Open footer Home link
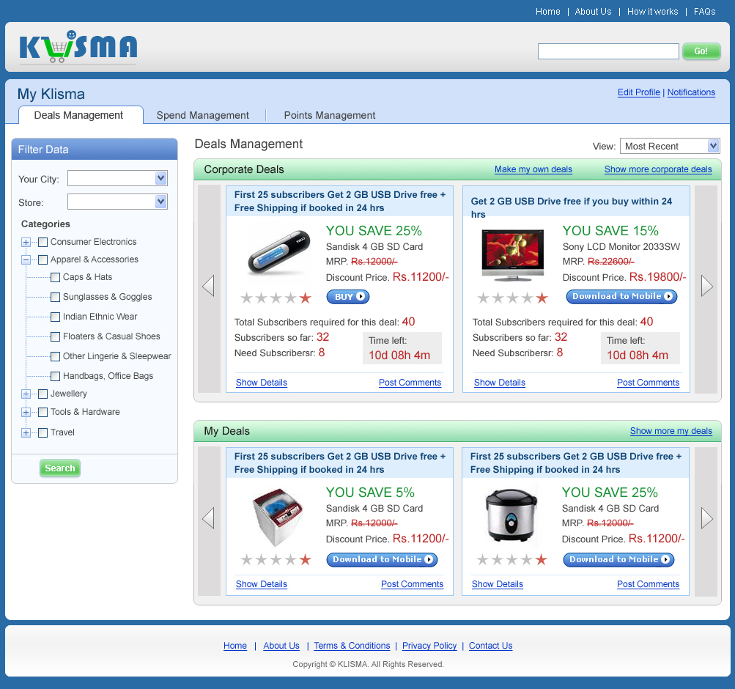Screen dimensions: 735x689 click(x=234, y=646)
